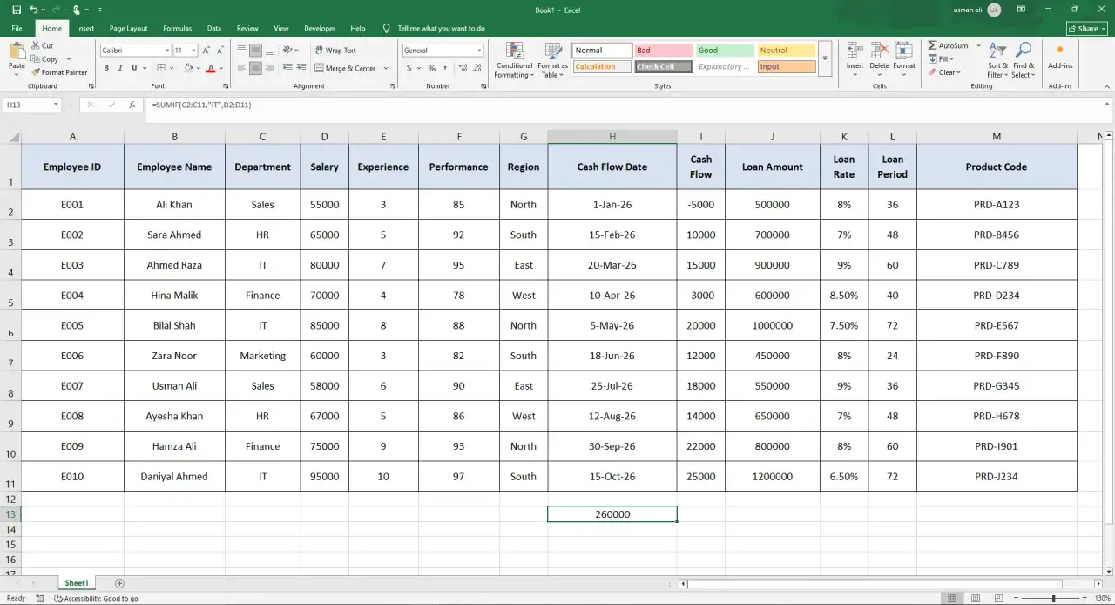Increase font size with the larger A

tap(206, 51)
